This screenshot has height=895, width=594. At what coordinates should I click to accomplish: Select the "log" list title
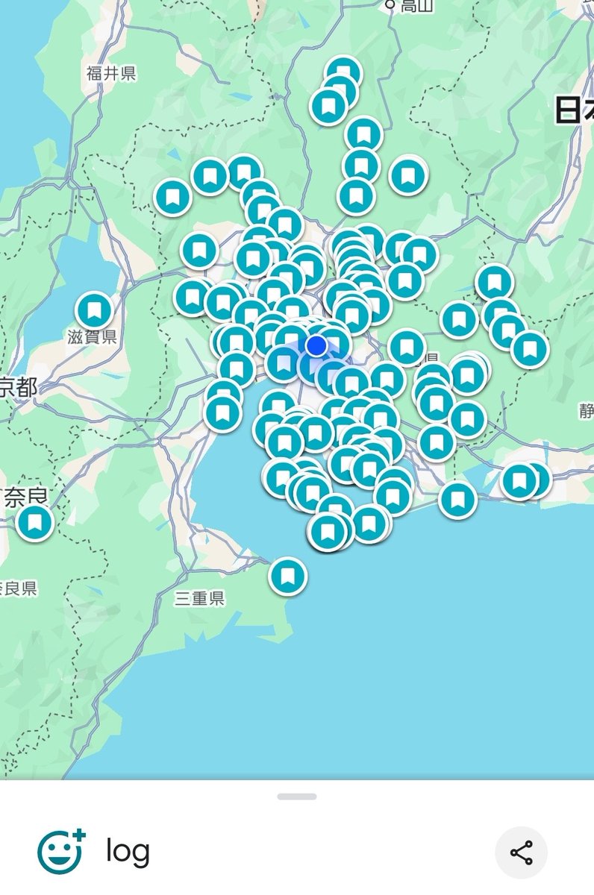point(128,851)
